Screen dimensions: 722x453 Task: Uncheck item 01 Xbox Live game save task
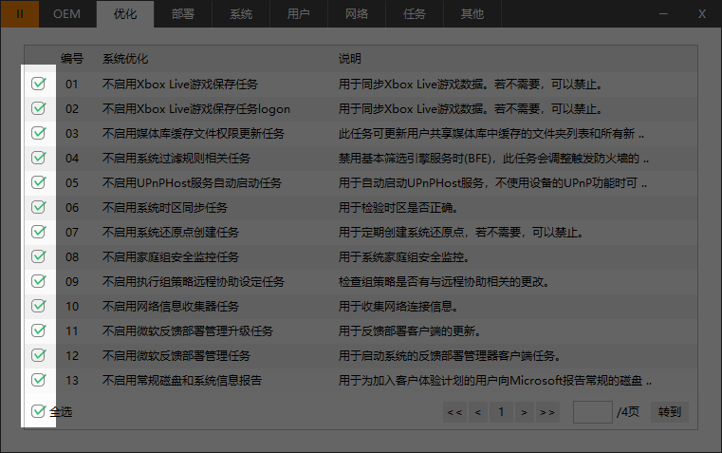pos(39,84)
